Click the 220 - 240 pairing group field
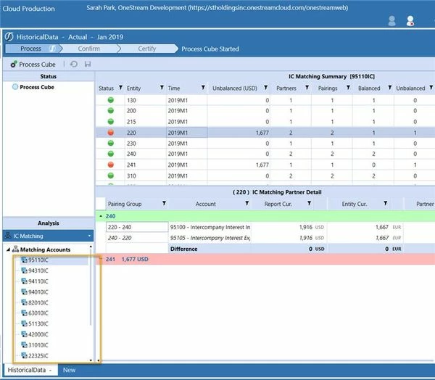 click(137, 227)
